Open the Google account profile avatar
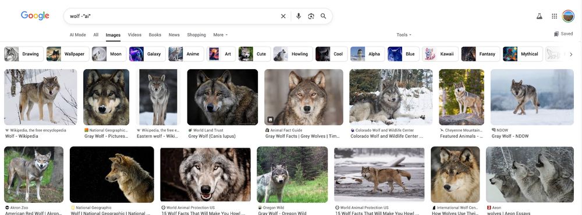The image size is (582, 215). (x=568, y=16)
